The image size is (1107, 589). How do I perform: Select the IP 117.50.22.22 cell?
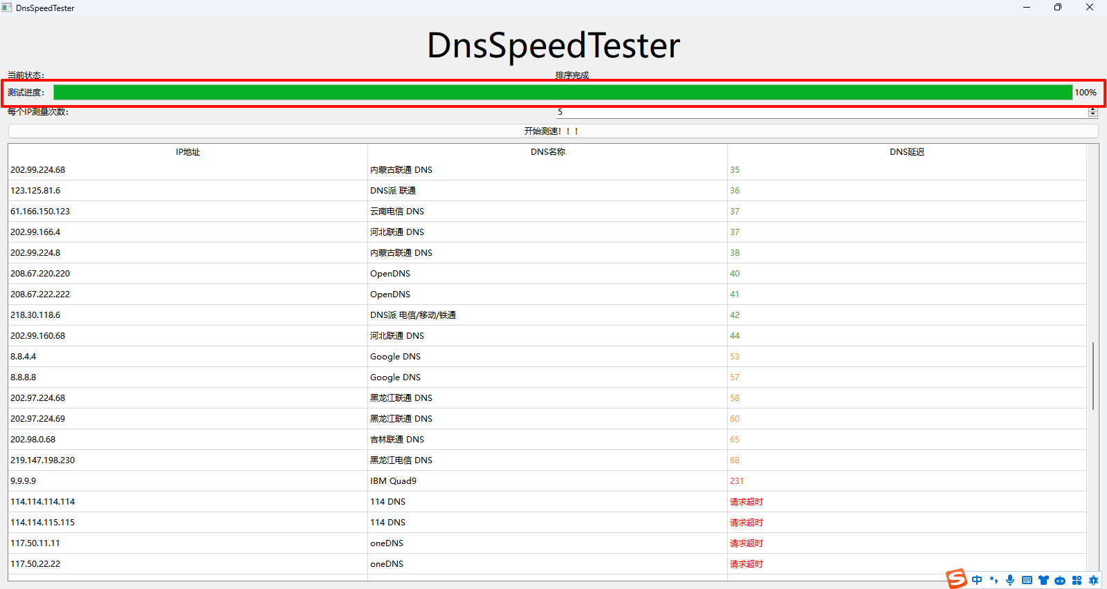coord(187,563)
